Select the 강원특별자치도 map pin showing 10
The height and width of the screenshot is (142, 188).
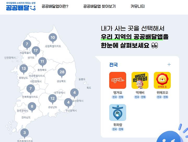pyautogui.click(x=53, y=38)
